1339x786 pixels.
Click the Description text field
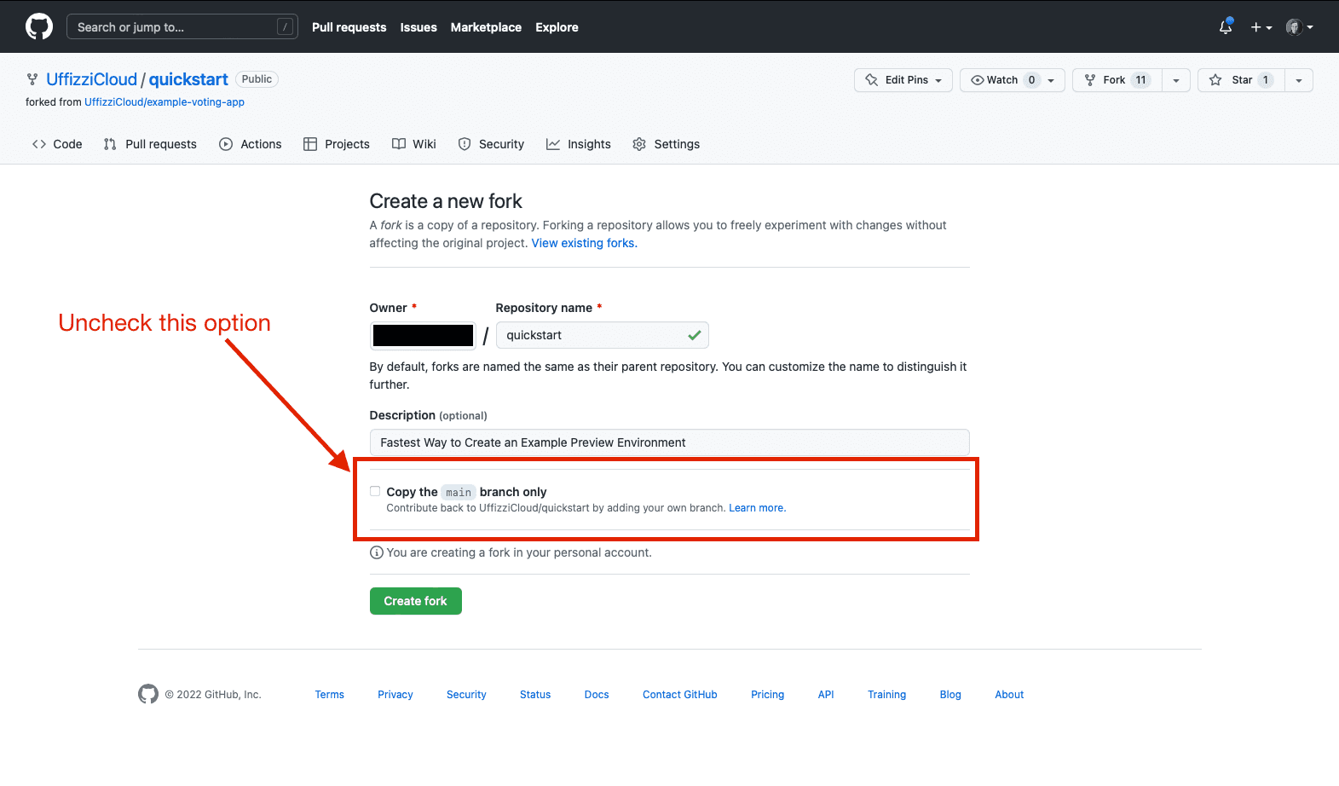click(x=669, y=442)
